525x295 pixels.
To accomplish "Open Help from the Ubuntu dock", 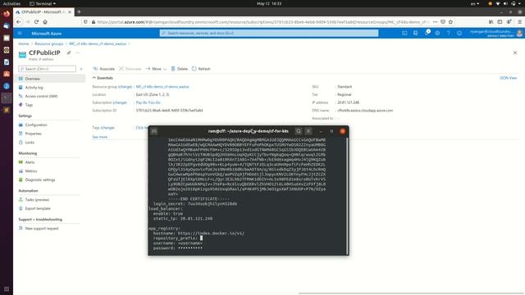I will tap(7, 86).
